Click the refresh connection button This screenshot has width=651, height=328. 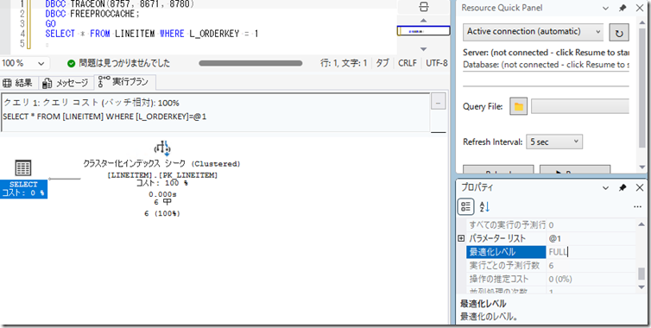click(619, 33)
